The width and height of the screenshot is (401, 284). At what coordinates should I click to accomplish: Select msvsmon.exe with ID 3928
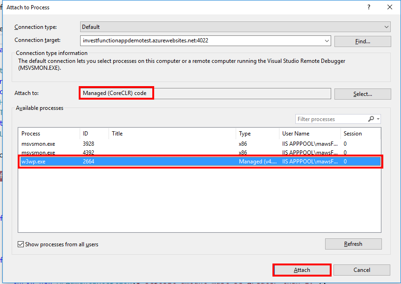pyautogui.click(x=140, y=144)
